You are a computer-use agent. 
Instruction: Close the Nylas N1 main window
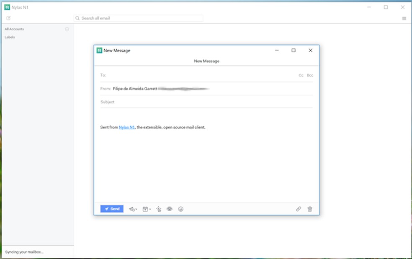coord(402,8)
